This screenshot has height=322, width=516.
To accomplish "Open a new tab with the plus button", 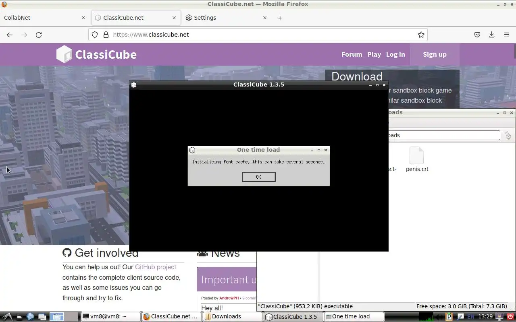I will [x=280, y=18].
